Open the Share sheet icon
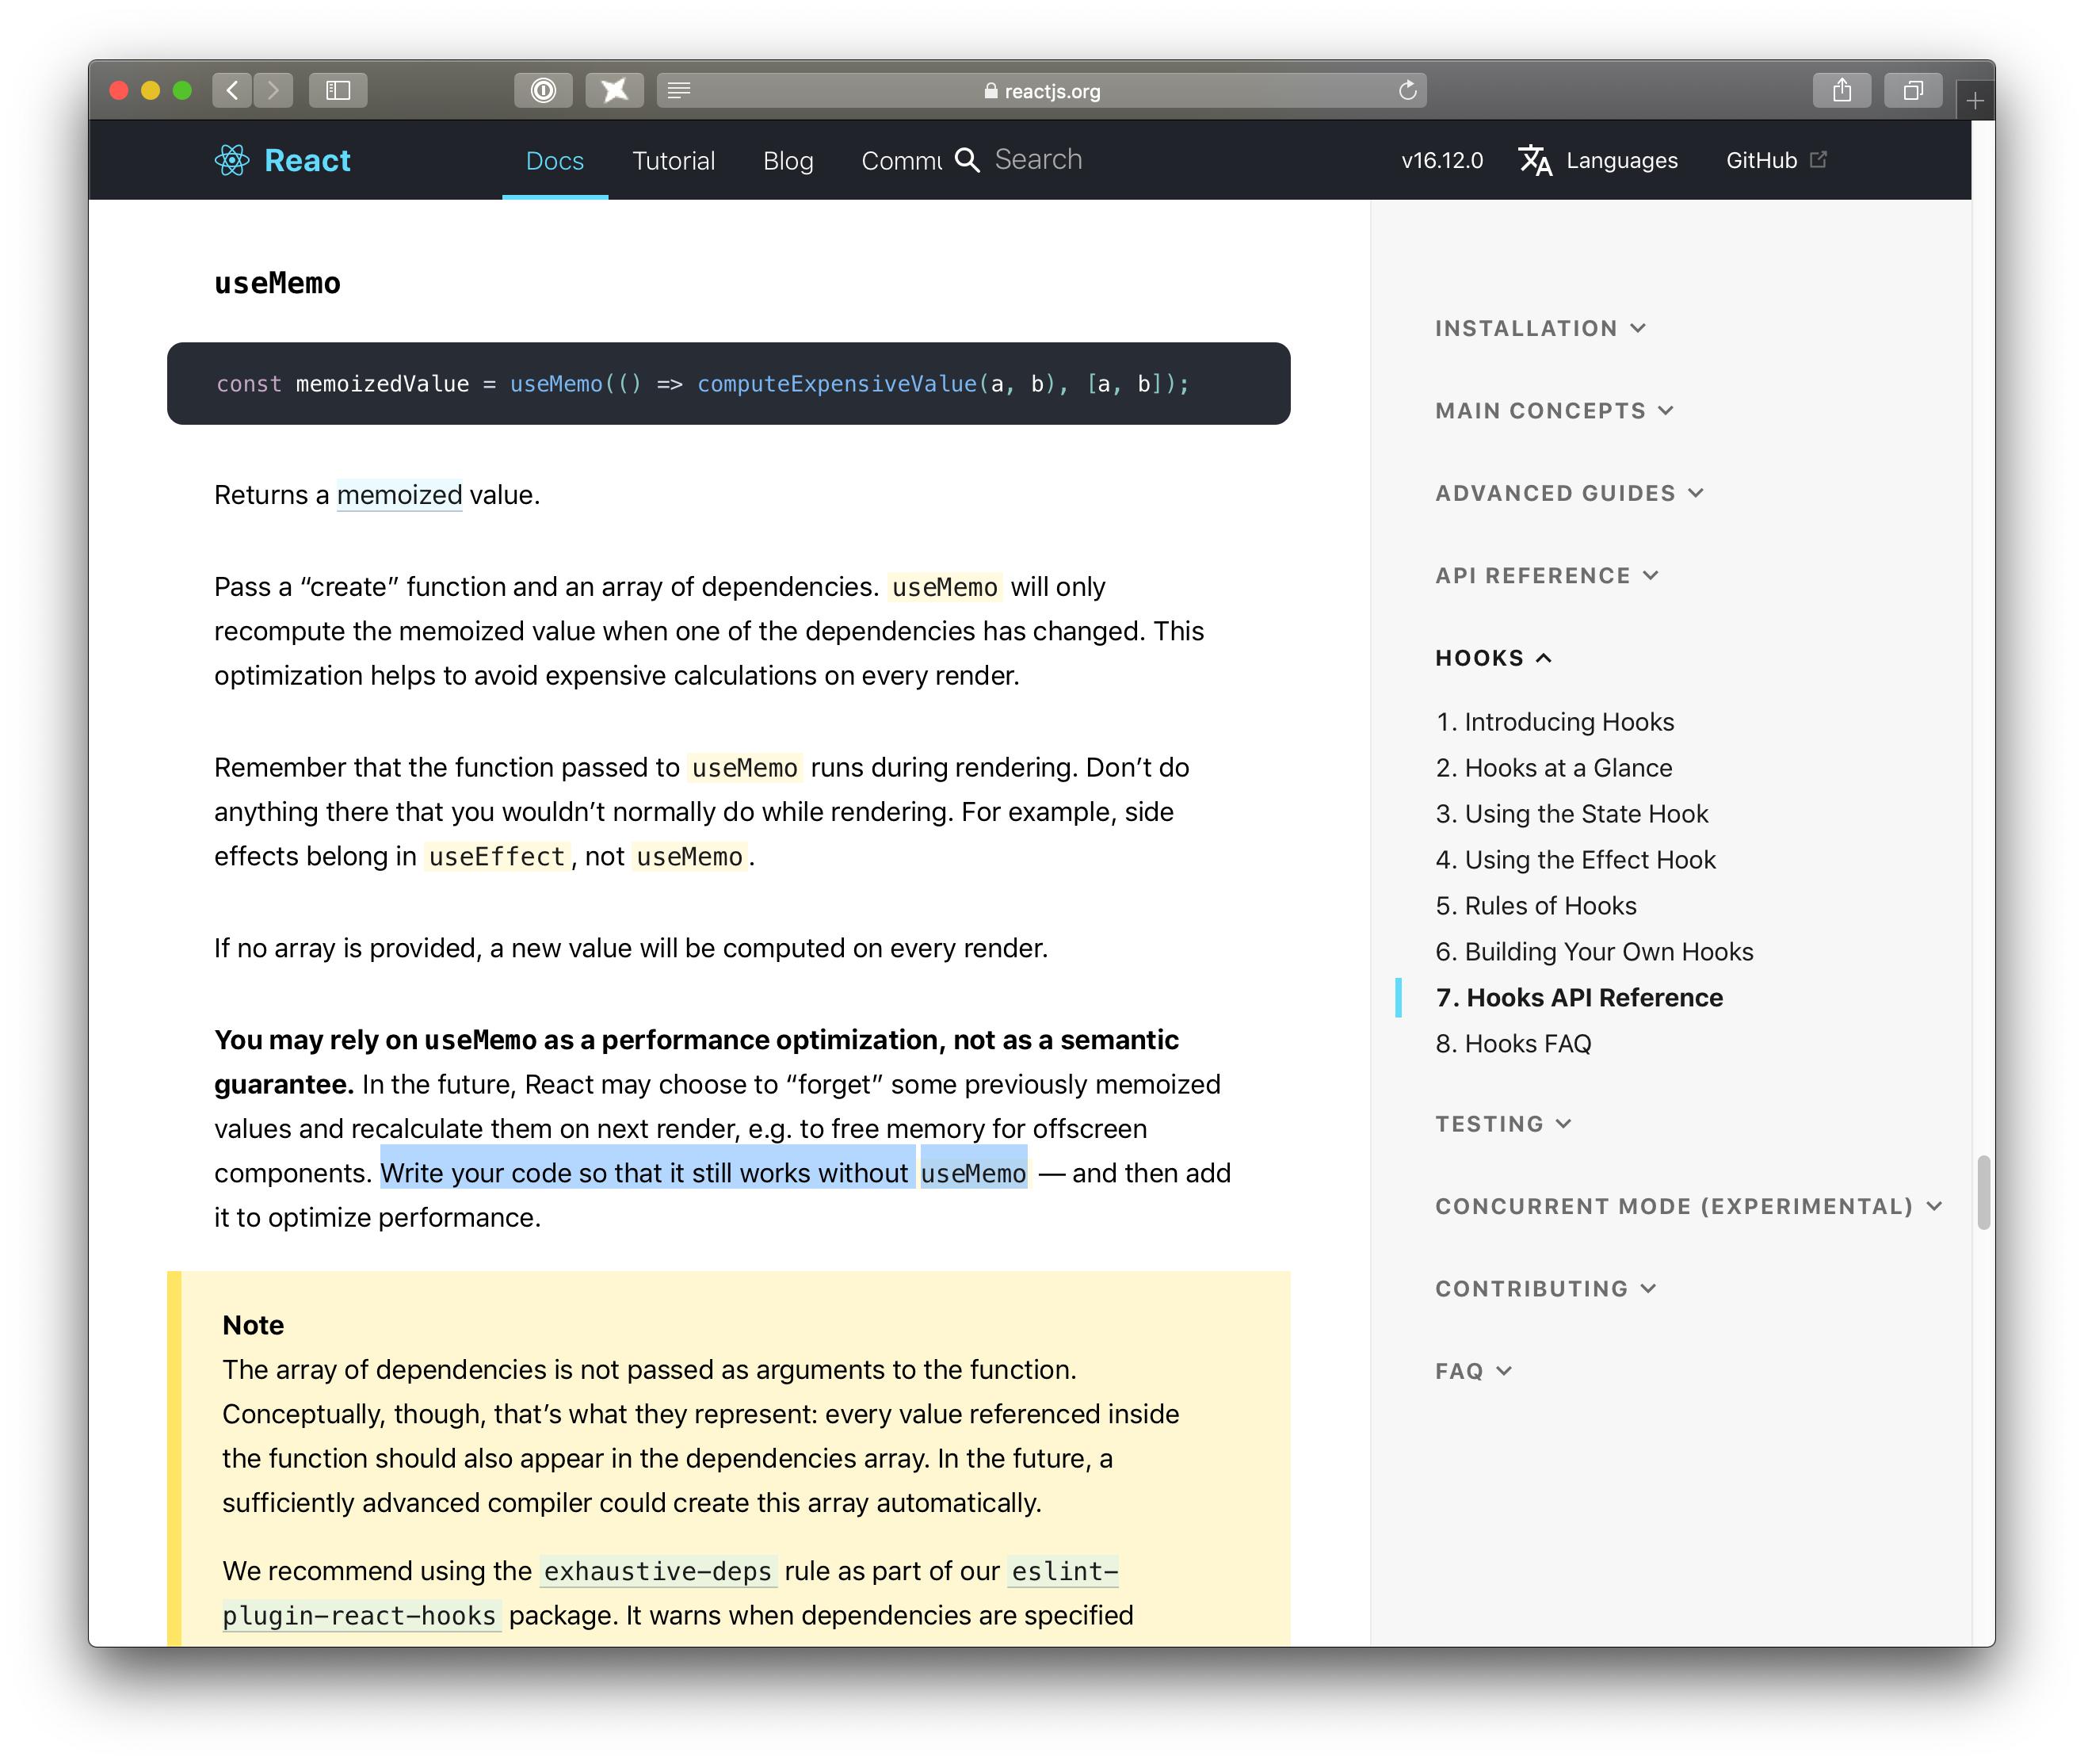This screenshot has width=2084, height=1764. click(x=1841, y=90)
